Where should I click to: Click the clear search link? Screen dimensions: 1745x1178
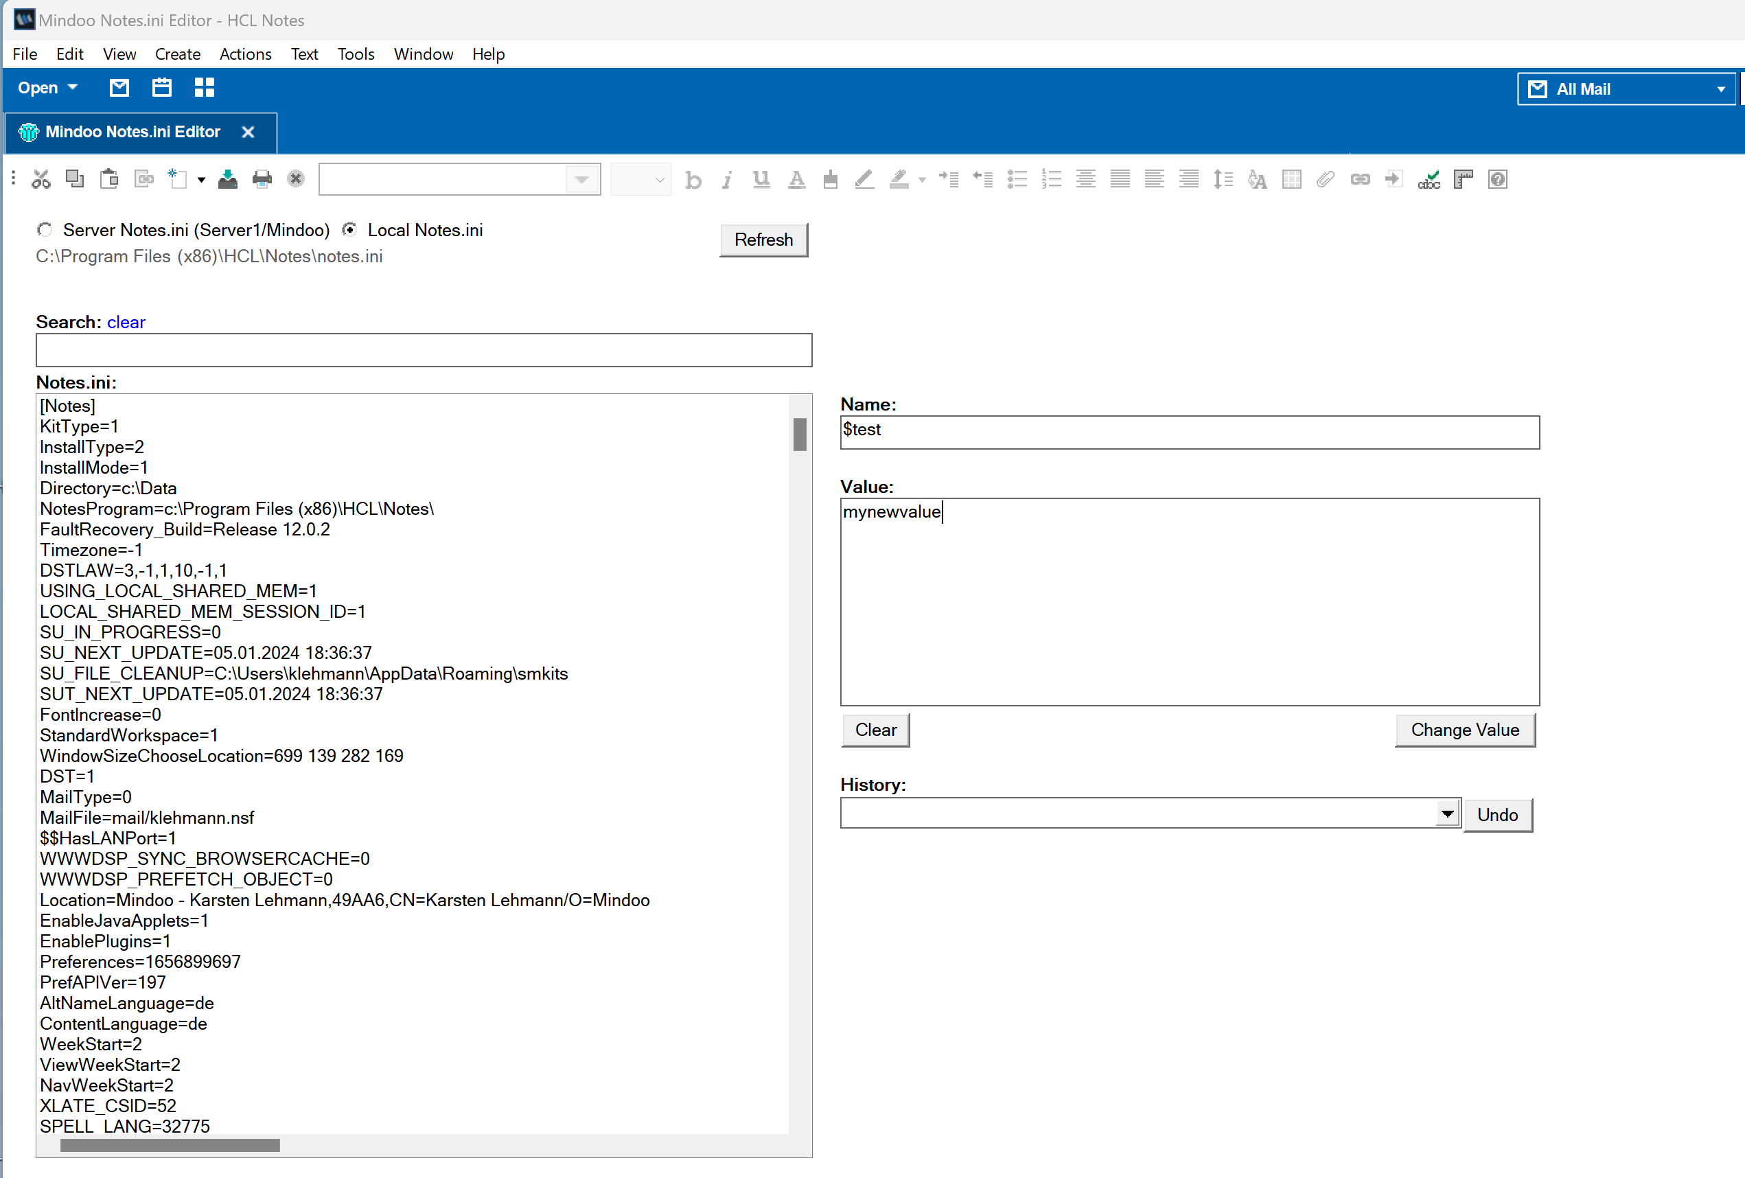point(126,322)
